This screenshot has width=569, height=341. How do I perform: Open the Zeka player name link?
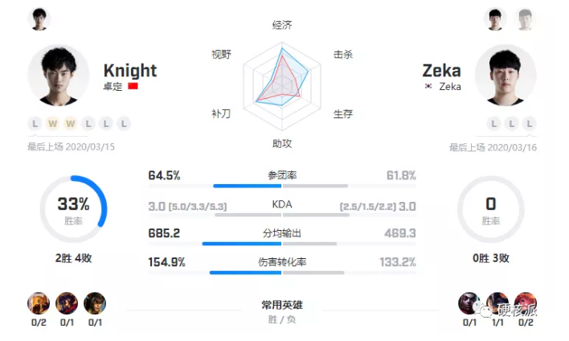pyautogui.click(x=442, y=71)
